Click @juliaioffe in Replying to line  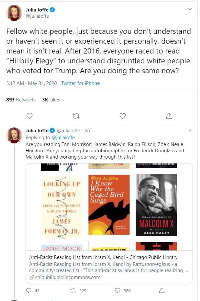click(x=63, y=138)
